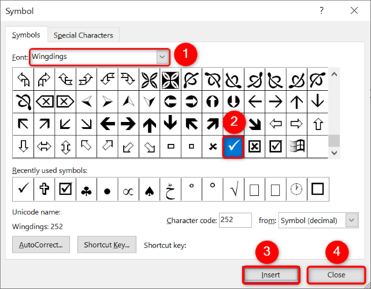
Task: Click the AutoCorrect... button
Action: (41, 244)
